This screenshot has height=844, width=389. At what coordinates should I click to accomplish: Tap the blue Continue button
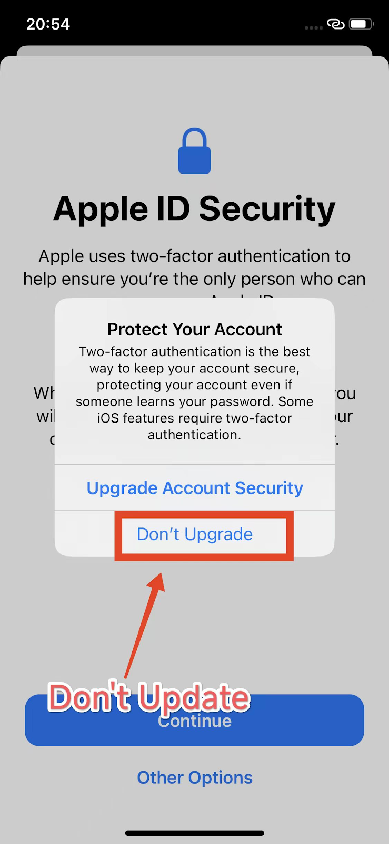194,720
